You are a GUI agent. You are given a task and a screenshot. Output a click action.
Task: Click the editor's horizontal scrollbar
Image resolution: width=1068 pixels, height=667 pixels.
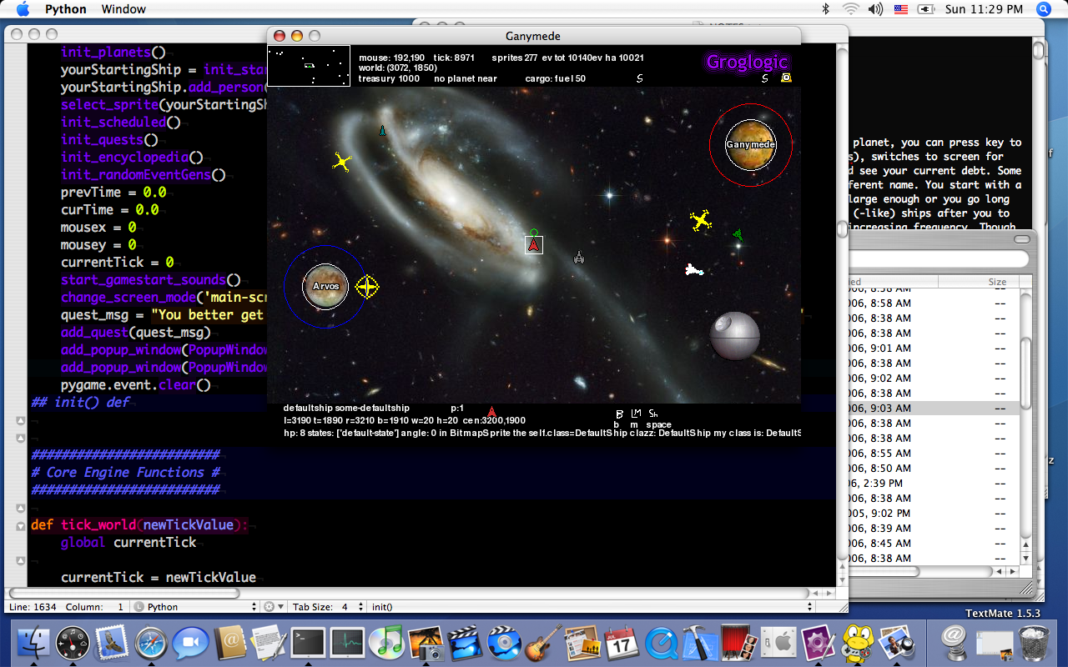[x=133, y=593]
